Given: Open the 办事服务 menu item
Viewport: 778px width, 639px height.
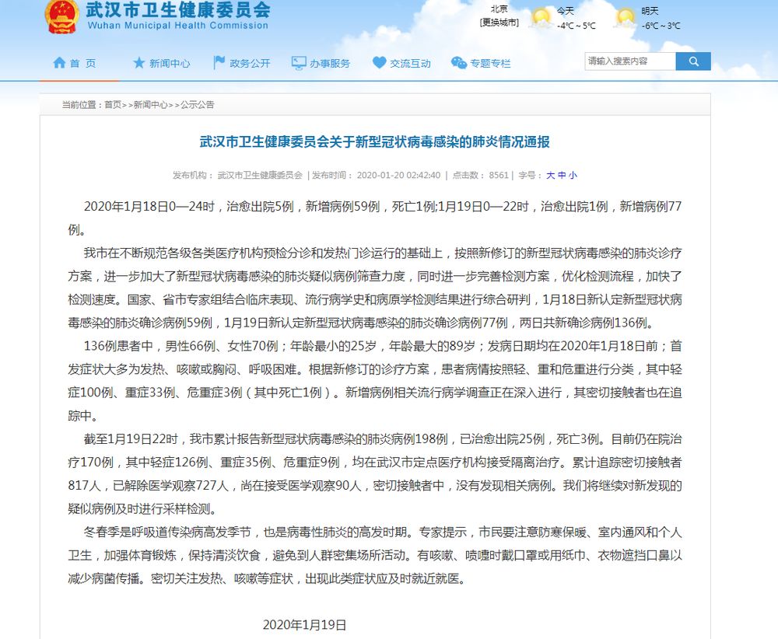Looking at the screenshot, I should click(330, 64).
